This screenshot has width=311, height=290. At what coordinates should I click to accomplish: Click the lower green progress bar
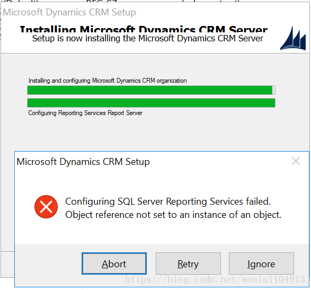[151, 103]
